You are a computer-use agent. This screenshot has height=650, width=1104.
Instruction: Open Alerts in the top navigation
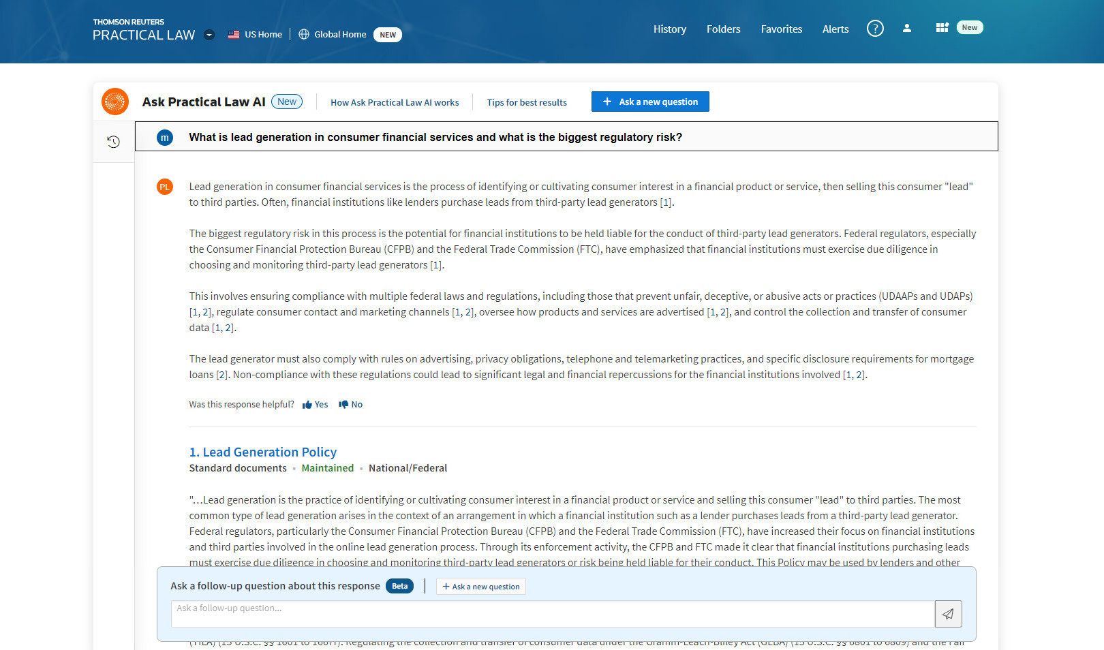(835, 29)
